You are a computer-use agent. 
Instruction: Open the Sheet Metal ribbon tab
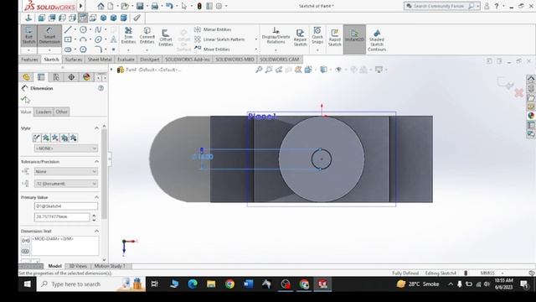pyautogui.click(x=100, y=60)
